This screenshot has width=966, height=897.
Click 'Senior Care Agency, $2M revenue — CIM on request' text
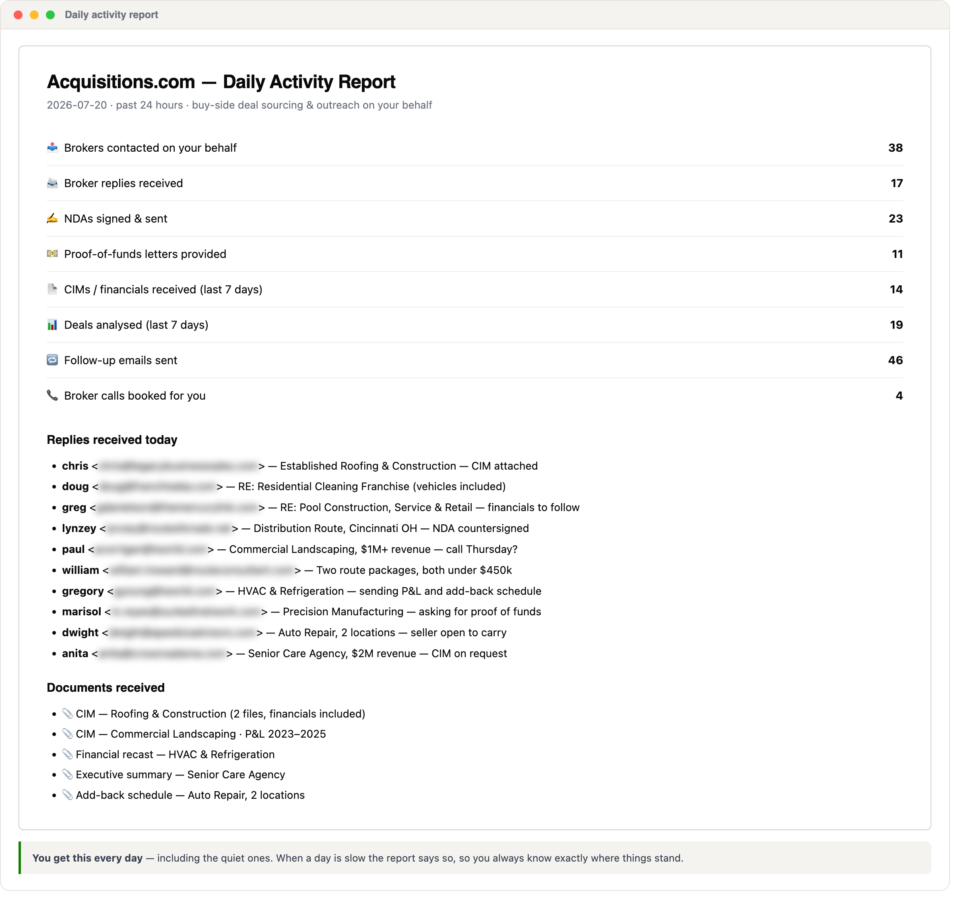pyautogui.click(x=378, y=654)
